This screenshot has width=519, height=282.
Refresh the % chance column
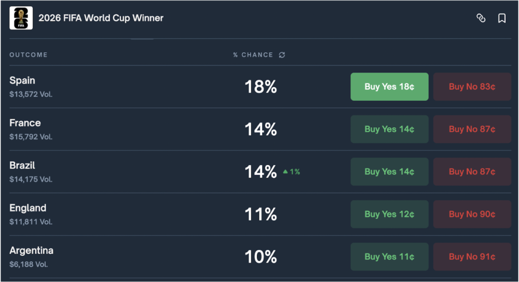(x=282, y=55)
